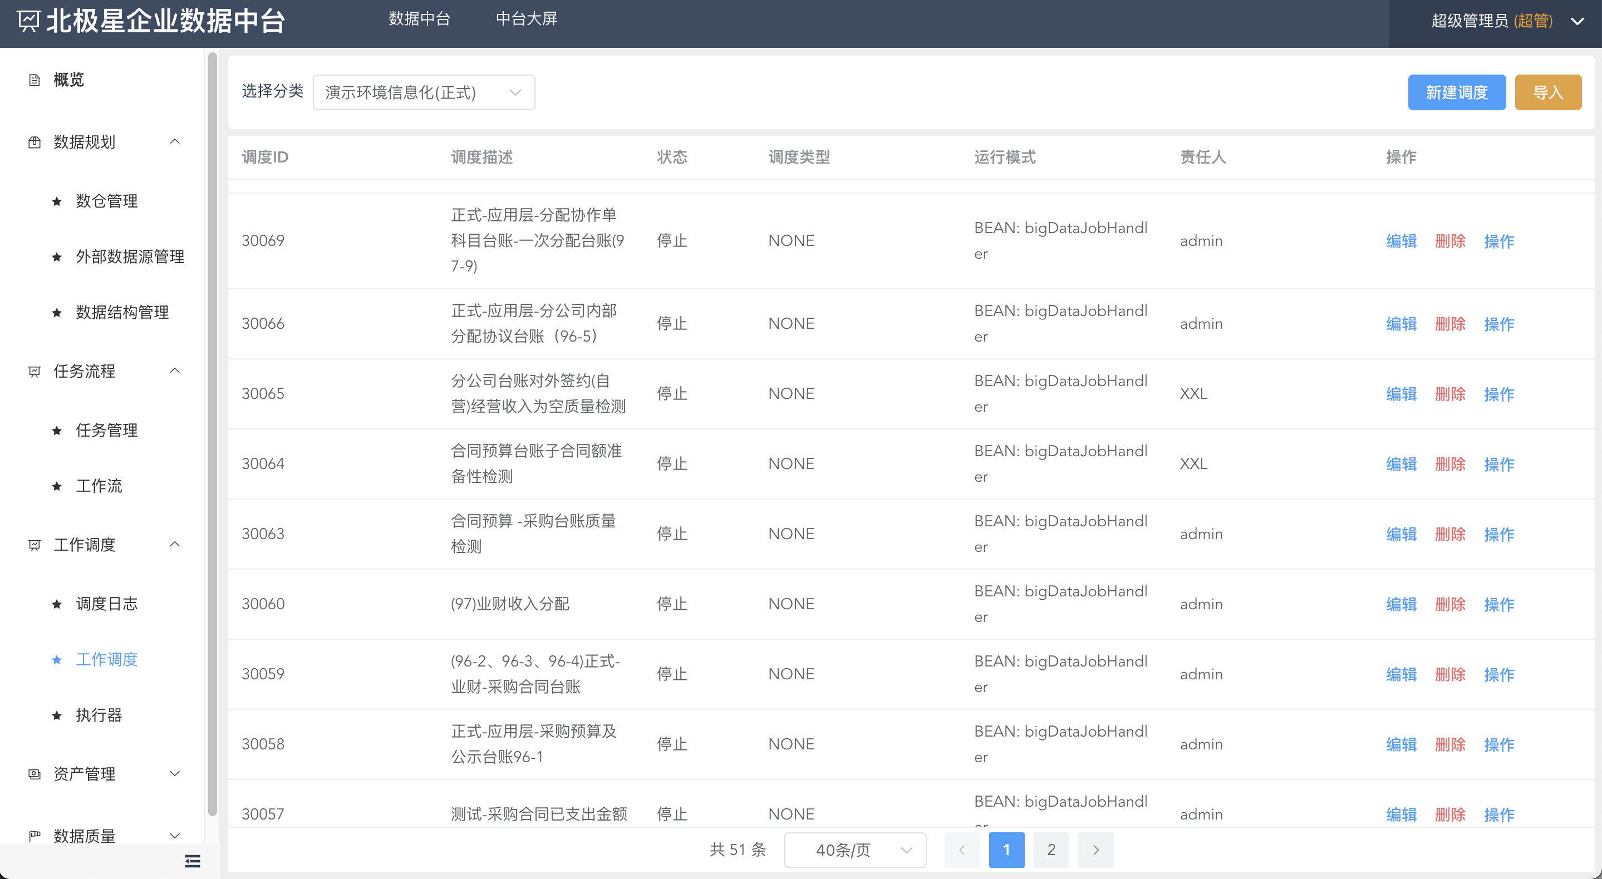
Task: Switch to the 中台大屏 nav item
Action: tap(526, 19)
